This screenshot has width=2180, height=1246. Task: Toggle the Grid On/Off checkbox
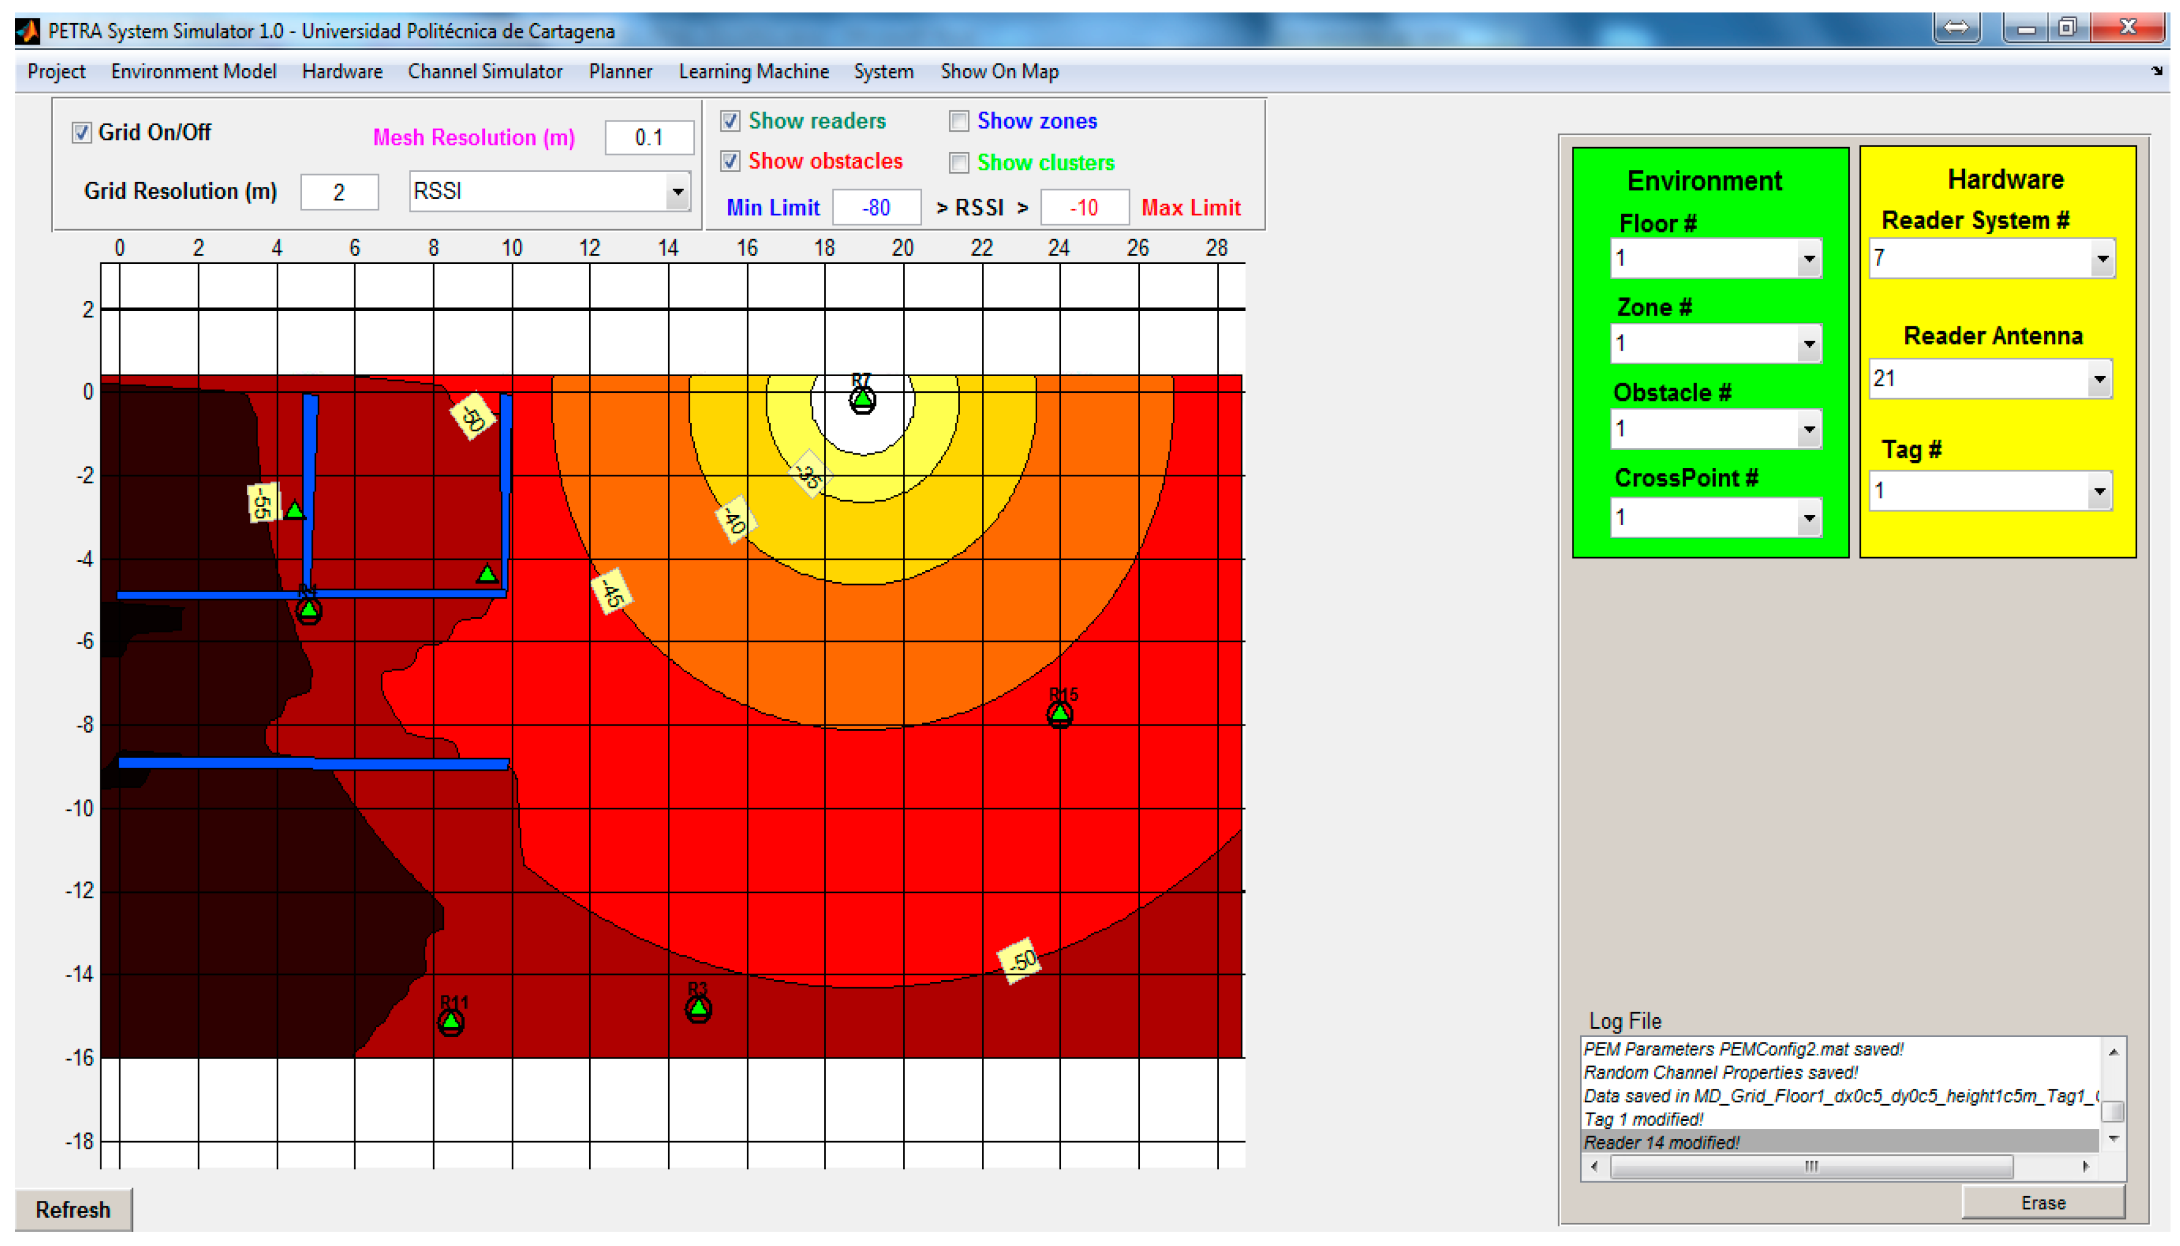81,133
